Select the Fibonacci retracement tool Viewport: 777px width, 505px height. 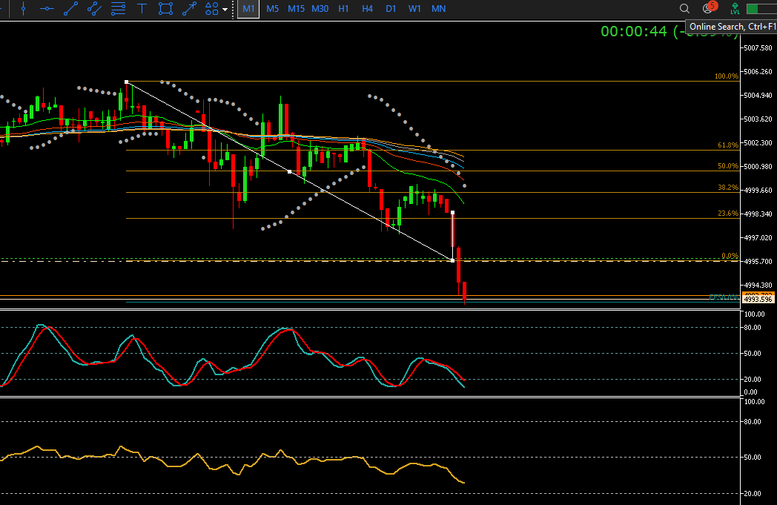click(118, 9)
